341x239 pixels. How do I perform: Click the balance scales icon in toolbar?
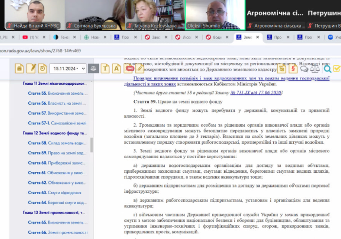[x=93, y=69]
